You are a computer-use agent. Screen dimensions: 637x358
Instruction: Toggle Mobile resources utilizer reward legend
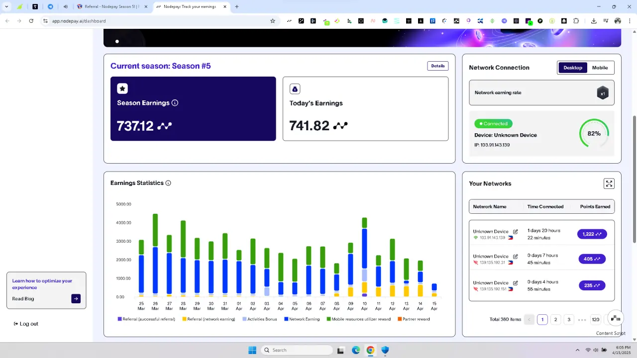pos(358,319)
